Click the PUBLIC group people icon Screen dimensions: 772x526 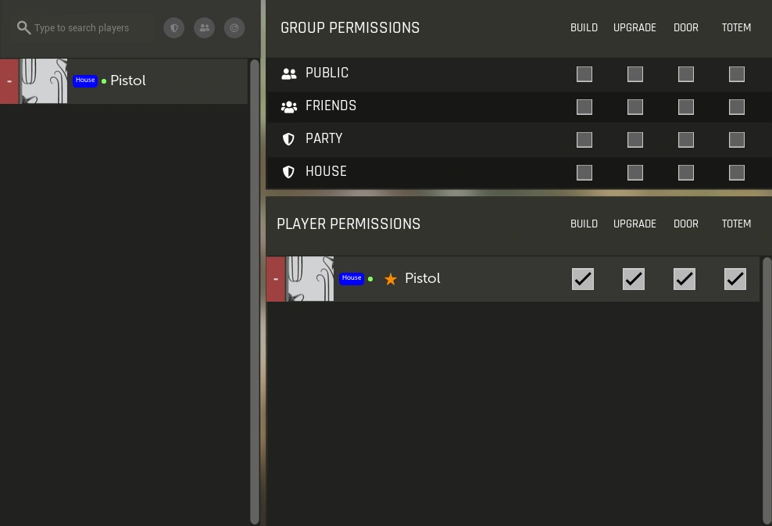[289, 73]
